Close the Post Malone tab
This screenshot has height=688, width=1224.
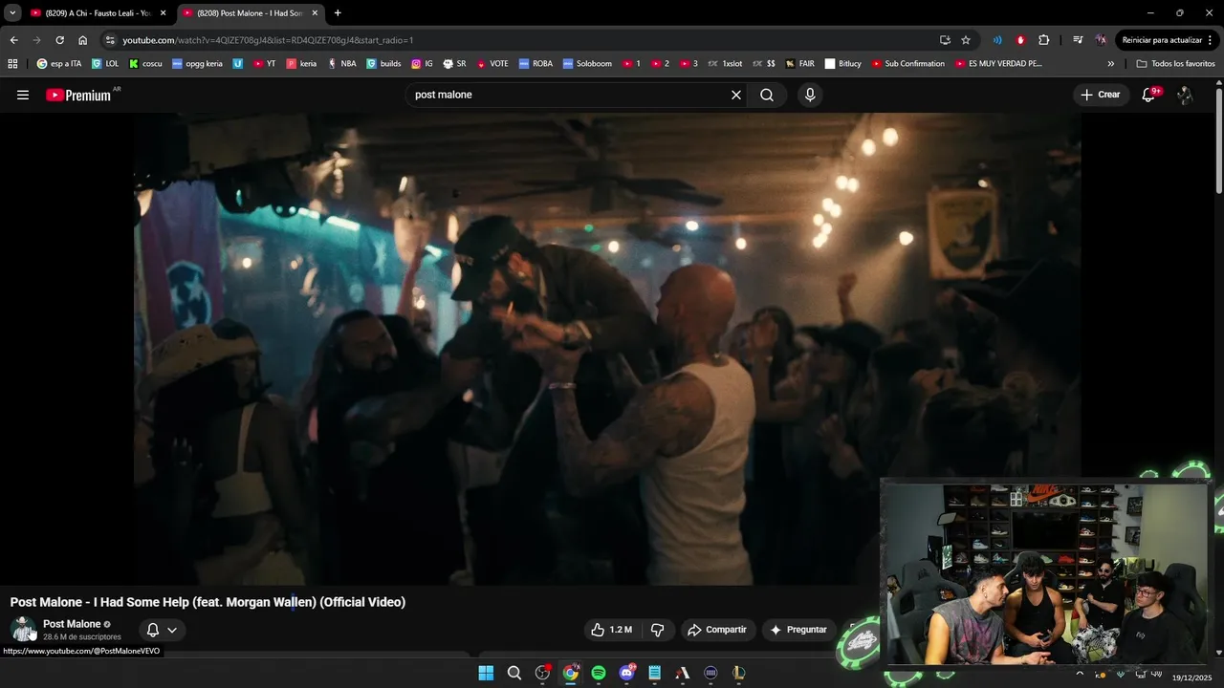315,13
